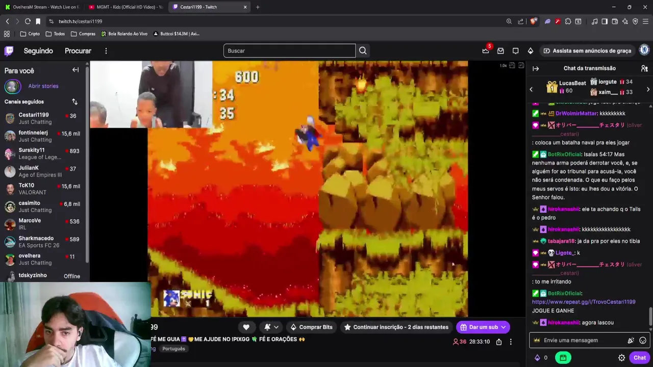
Task: Go to Seguindo in Twitch nav
Action: 38,51
